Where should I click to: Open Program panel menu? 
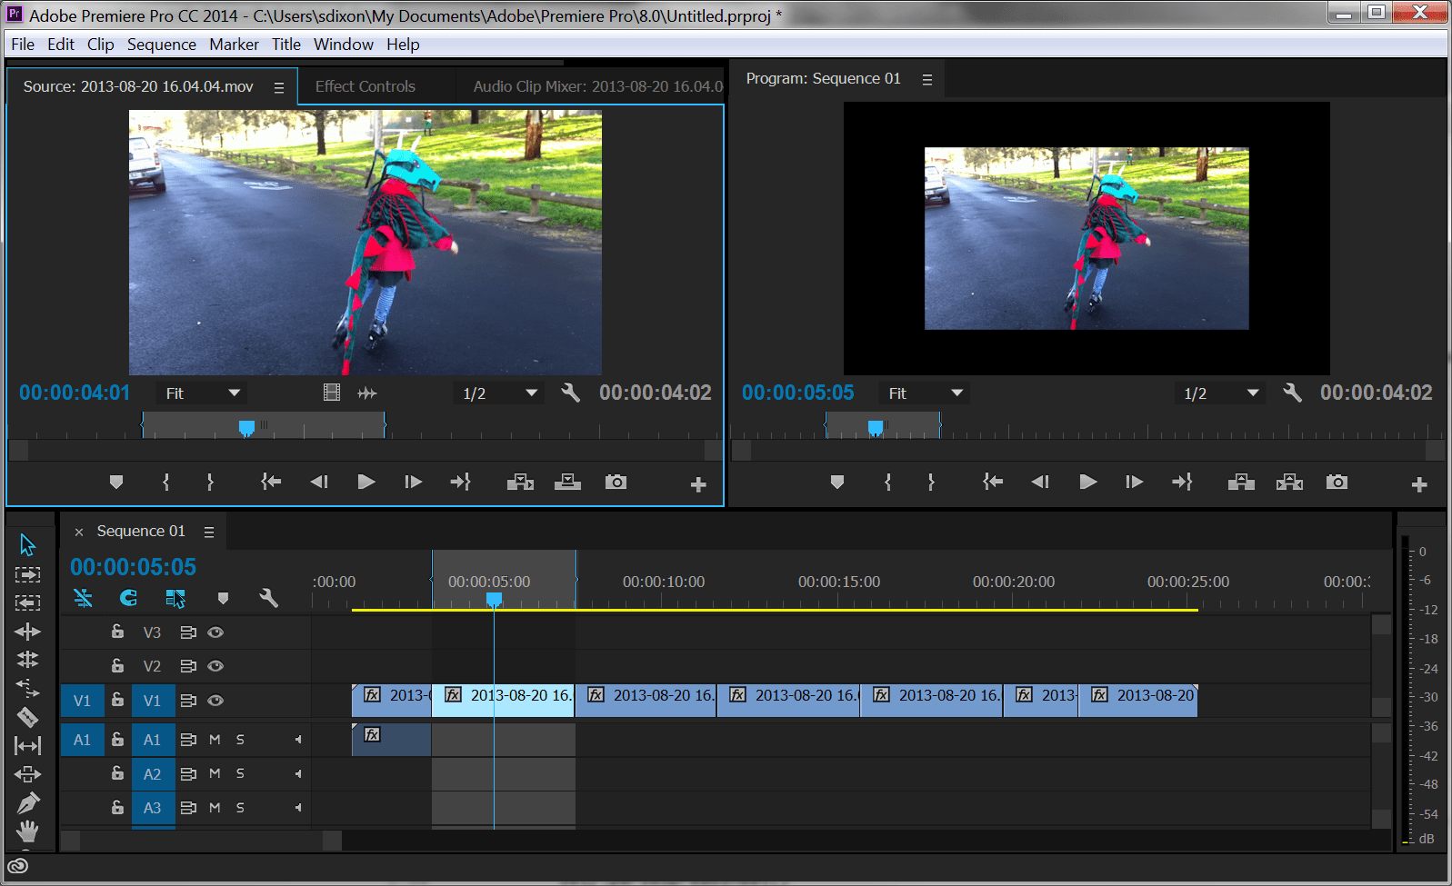927,80
